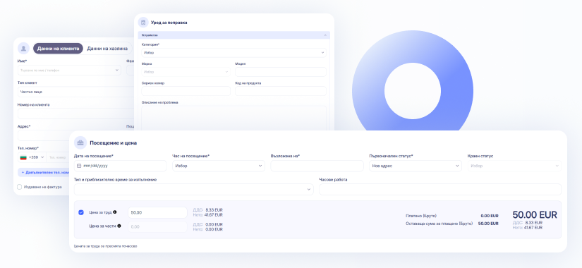Click the calendar icon in the visit date field
Screen dimensions: 582x268
(x=79, y=166)
